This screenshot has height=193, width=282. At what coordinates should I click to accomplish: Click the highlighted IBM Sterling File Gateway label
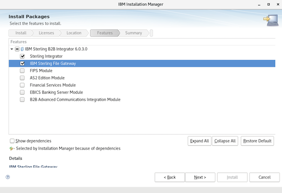coord(53,64)
